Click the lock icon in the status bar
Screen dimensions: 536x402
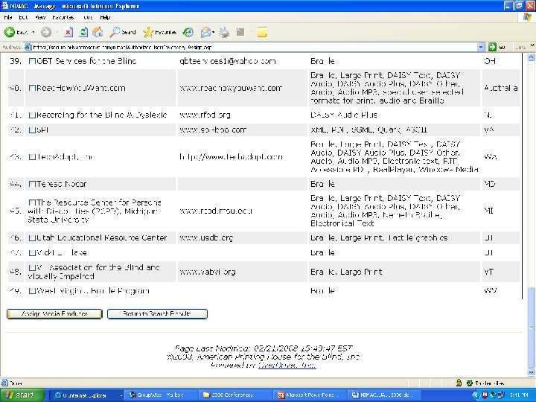(x=459, y=383)
